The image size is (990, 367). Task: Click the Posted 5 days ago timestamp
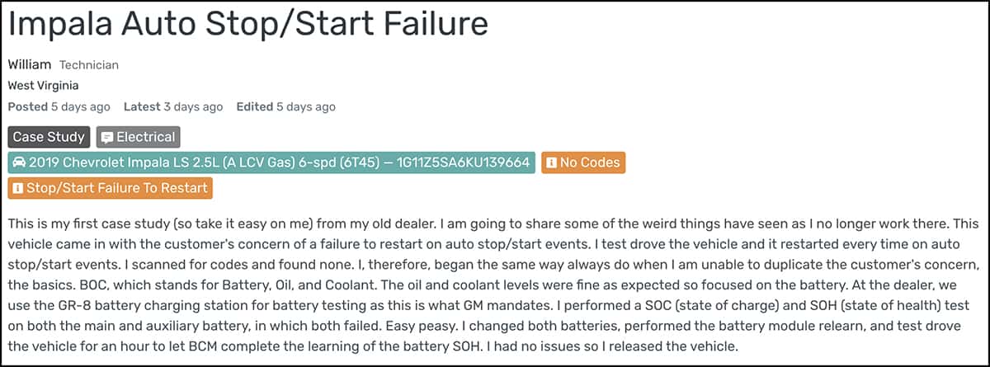(x=59, y=106)
